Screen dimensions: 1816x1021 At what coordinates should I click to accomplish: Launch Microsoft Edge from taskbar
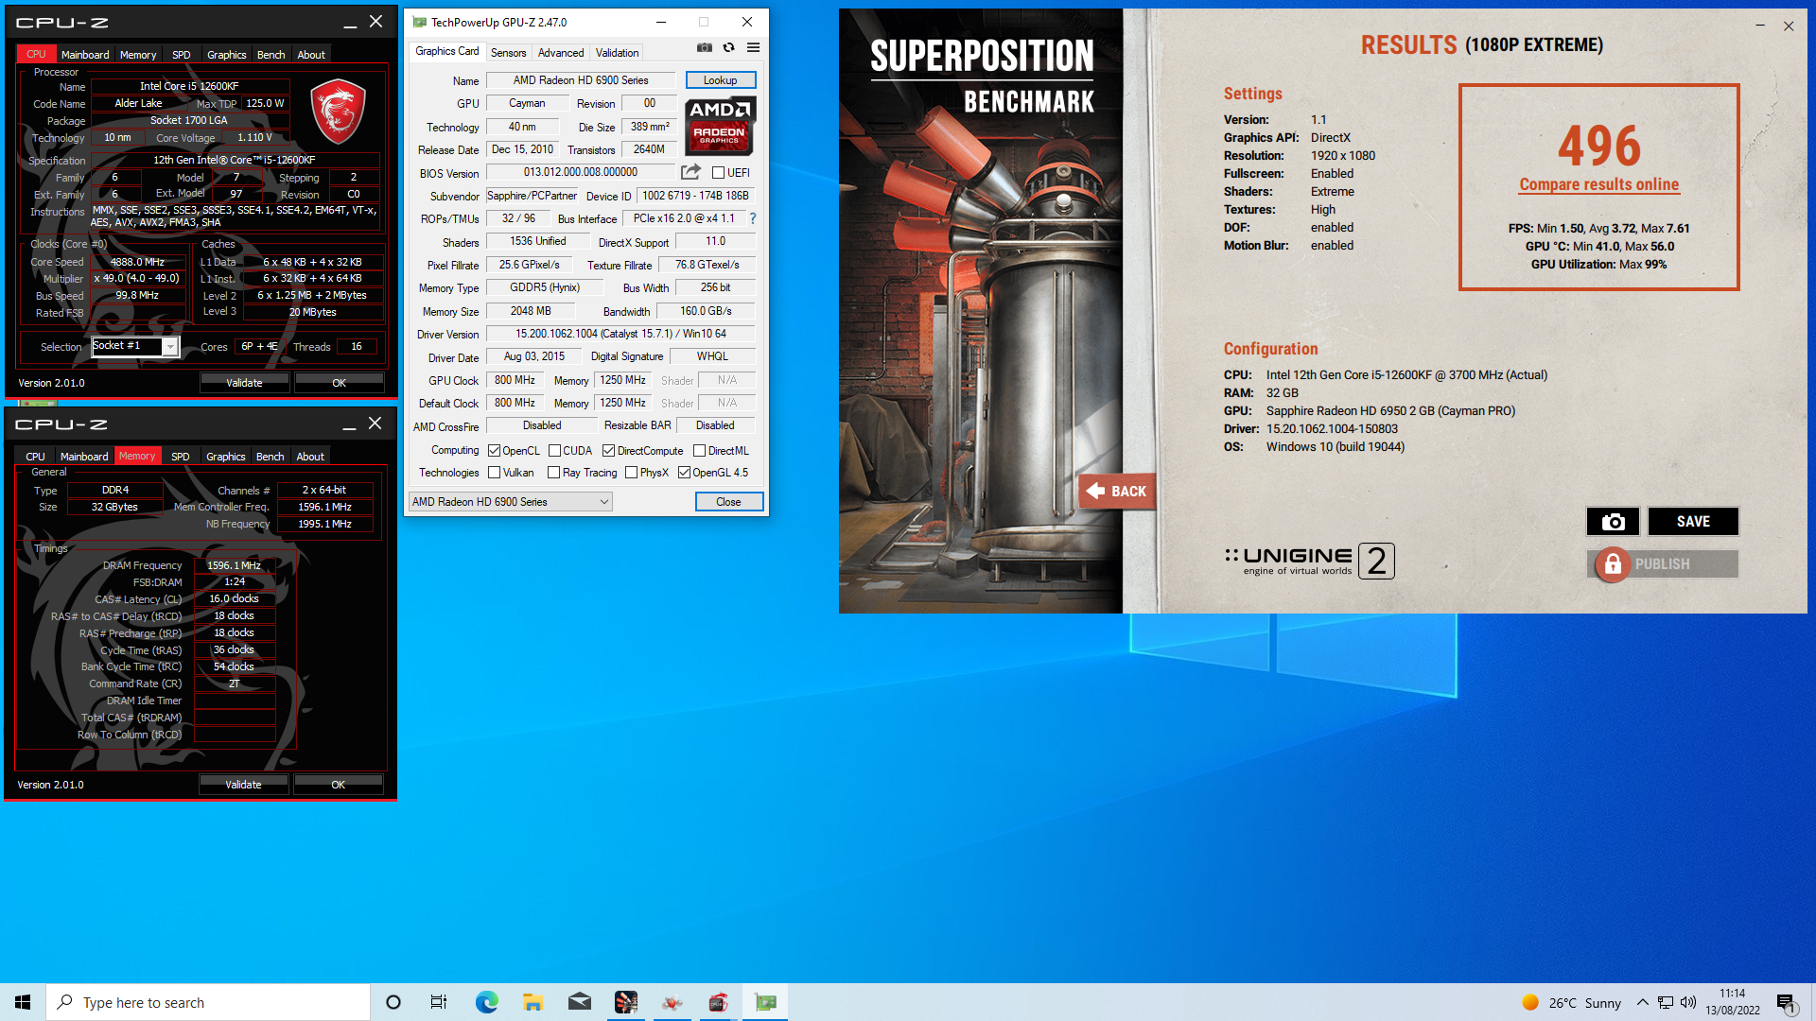486,1002
